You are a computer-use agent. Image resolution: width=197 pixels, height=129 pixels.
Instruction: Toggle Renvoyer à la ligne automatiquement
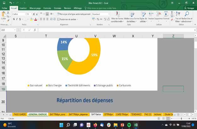pos(74,15)
